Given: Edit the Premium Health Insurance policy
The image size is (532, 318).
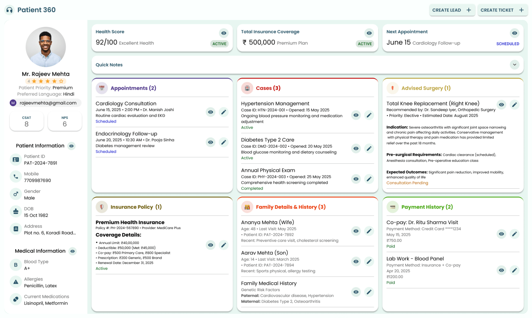Looking at the screenshot, I should tap(223, 245).
